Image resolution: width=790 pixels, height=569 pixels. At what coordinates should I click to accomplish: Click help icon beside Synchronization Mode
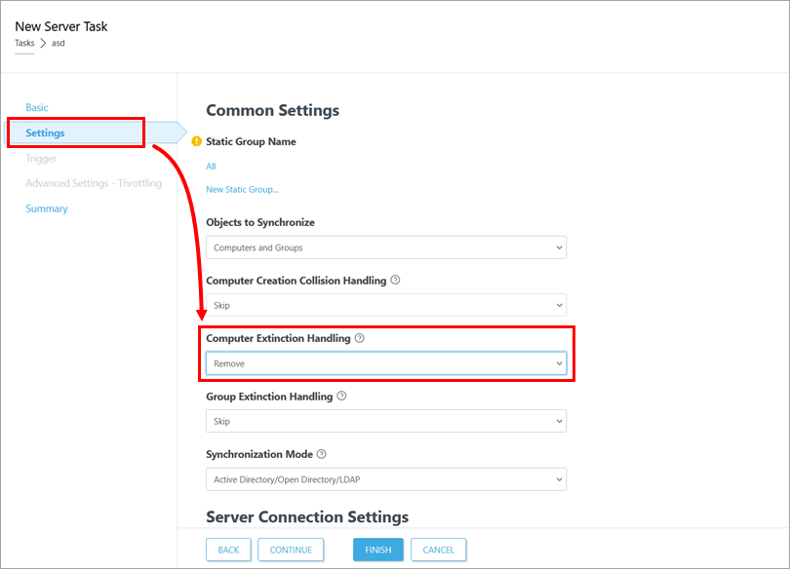pyautogui.click(x=322, y=454)
